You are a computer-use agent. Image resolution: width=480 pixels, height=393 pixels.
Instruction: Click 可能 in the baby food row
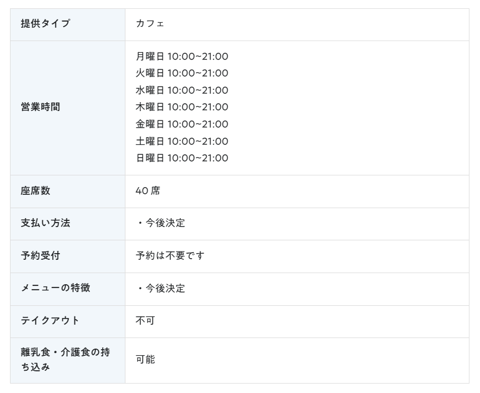click(x=145, y=359)
